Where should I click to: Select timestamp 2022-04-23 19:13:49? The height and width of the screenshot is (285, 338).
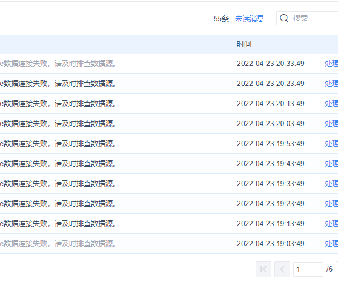pos(271,224)
